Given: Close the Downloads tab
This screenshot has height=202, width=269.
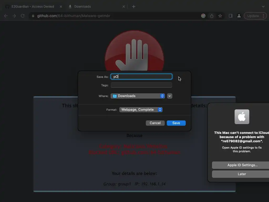Looking at the screenshot, I should tap(124, 7).
